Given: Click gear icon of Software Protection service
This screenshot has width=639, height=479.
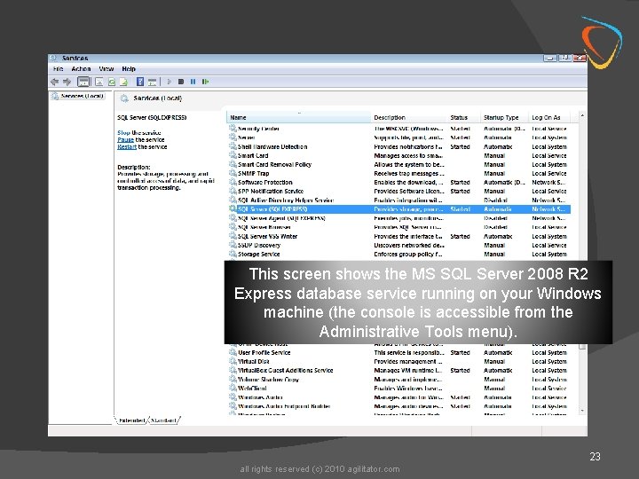Looking at the screenshot, I should 233,183.
